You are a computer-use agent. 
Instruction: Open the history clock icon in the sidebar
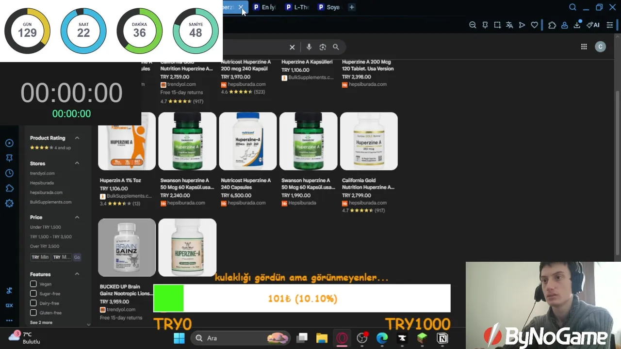(9, 173)
